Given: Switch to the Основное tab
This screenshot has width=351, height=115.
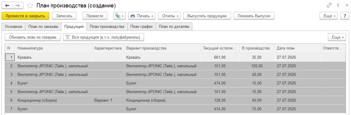Looking at the screenshot, I should click(13, 27).
